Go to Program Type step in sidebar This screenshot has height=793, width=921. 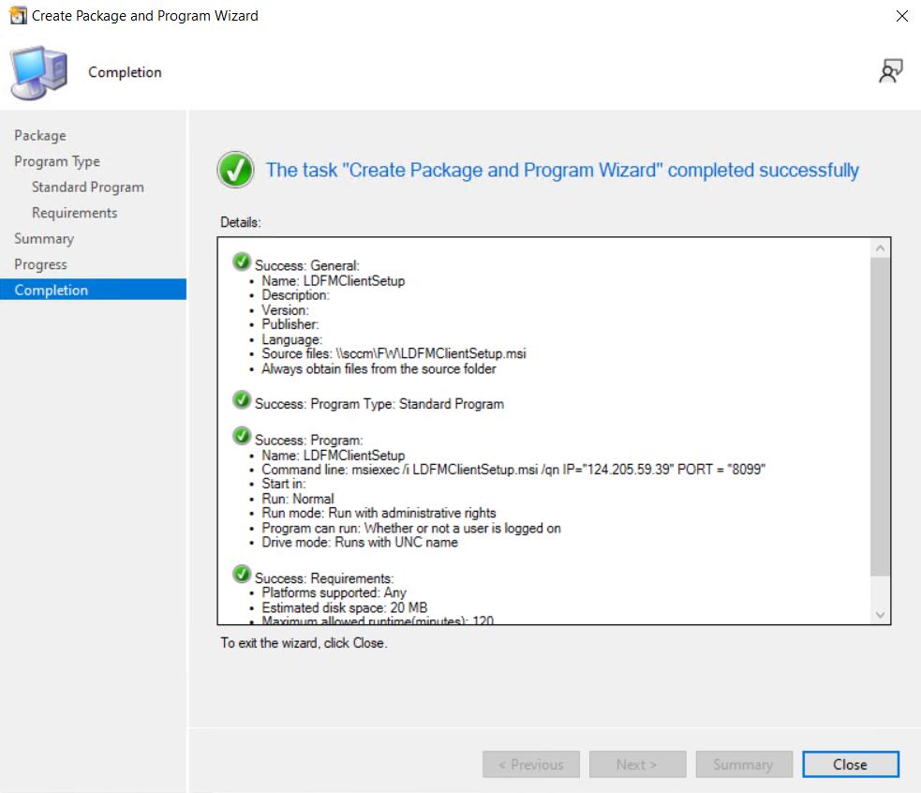click(x=57, y=161)
